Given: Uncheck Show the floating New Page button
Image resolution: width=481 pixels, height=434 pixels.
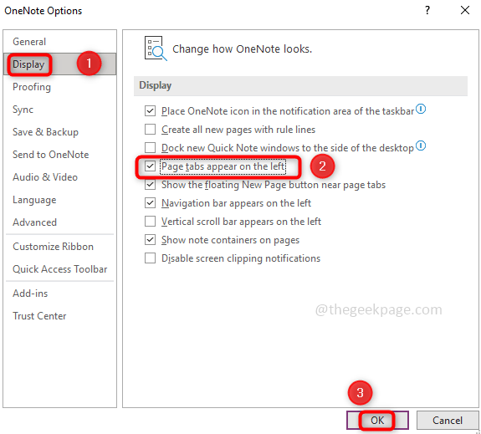Looking at the screenshot, I should (150, 185).
